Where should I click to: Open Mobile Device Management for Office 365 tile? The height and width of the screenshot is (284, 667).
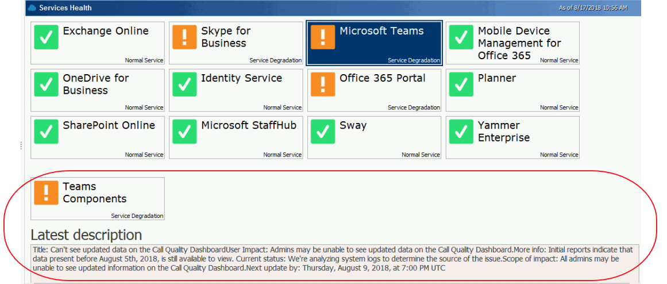click(x=512, y=43)
